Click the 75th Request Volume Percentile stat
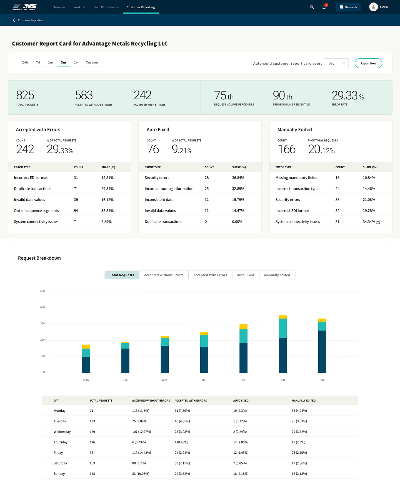 coord(234,98)
